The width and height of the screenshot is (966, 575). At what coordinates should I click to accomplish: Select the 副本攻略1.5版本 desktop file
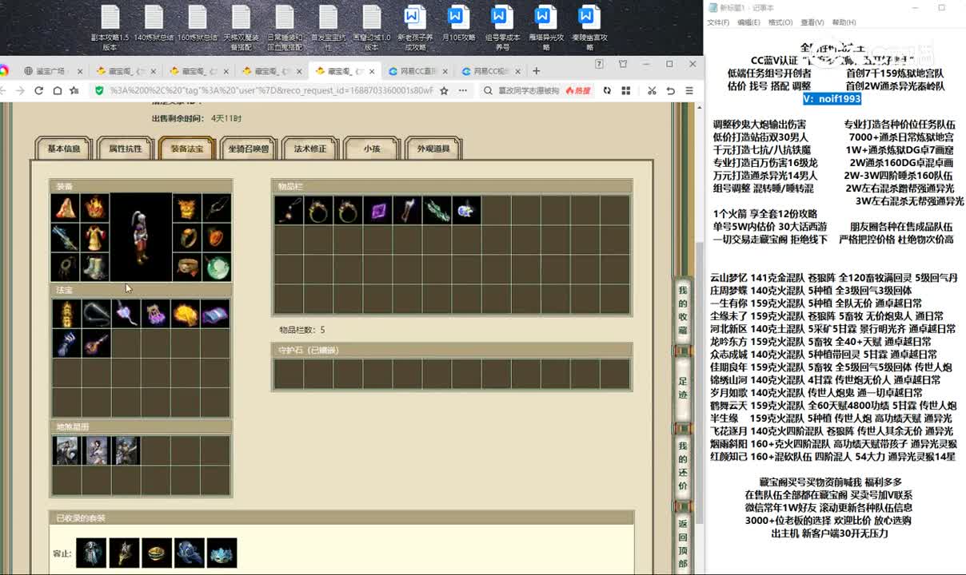(x=110, y=27)
